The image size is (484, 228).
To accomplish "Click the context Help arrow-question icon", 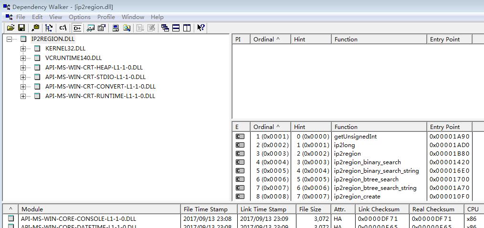I will click(200, 28).
